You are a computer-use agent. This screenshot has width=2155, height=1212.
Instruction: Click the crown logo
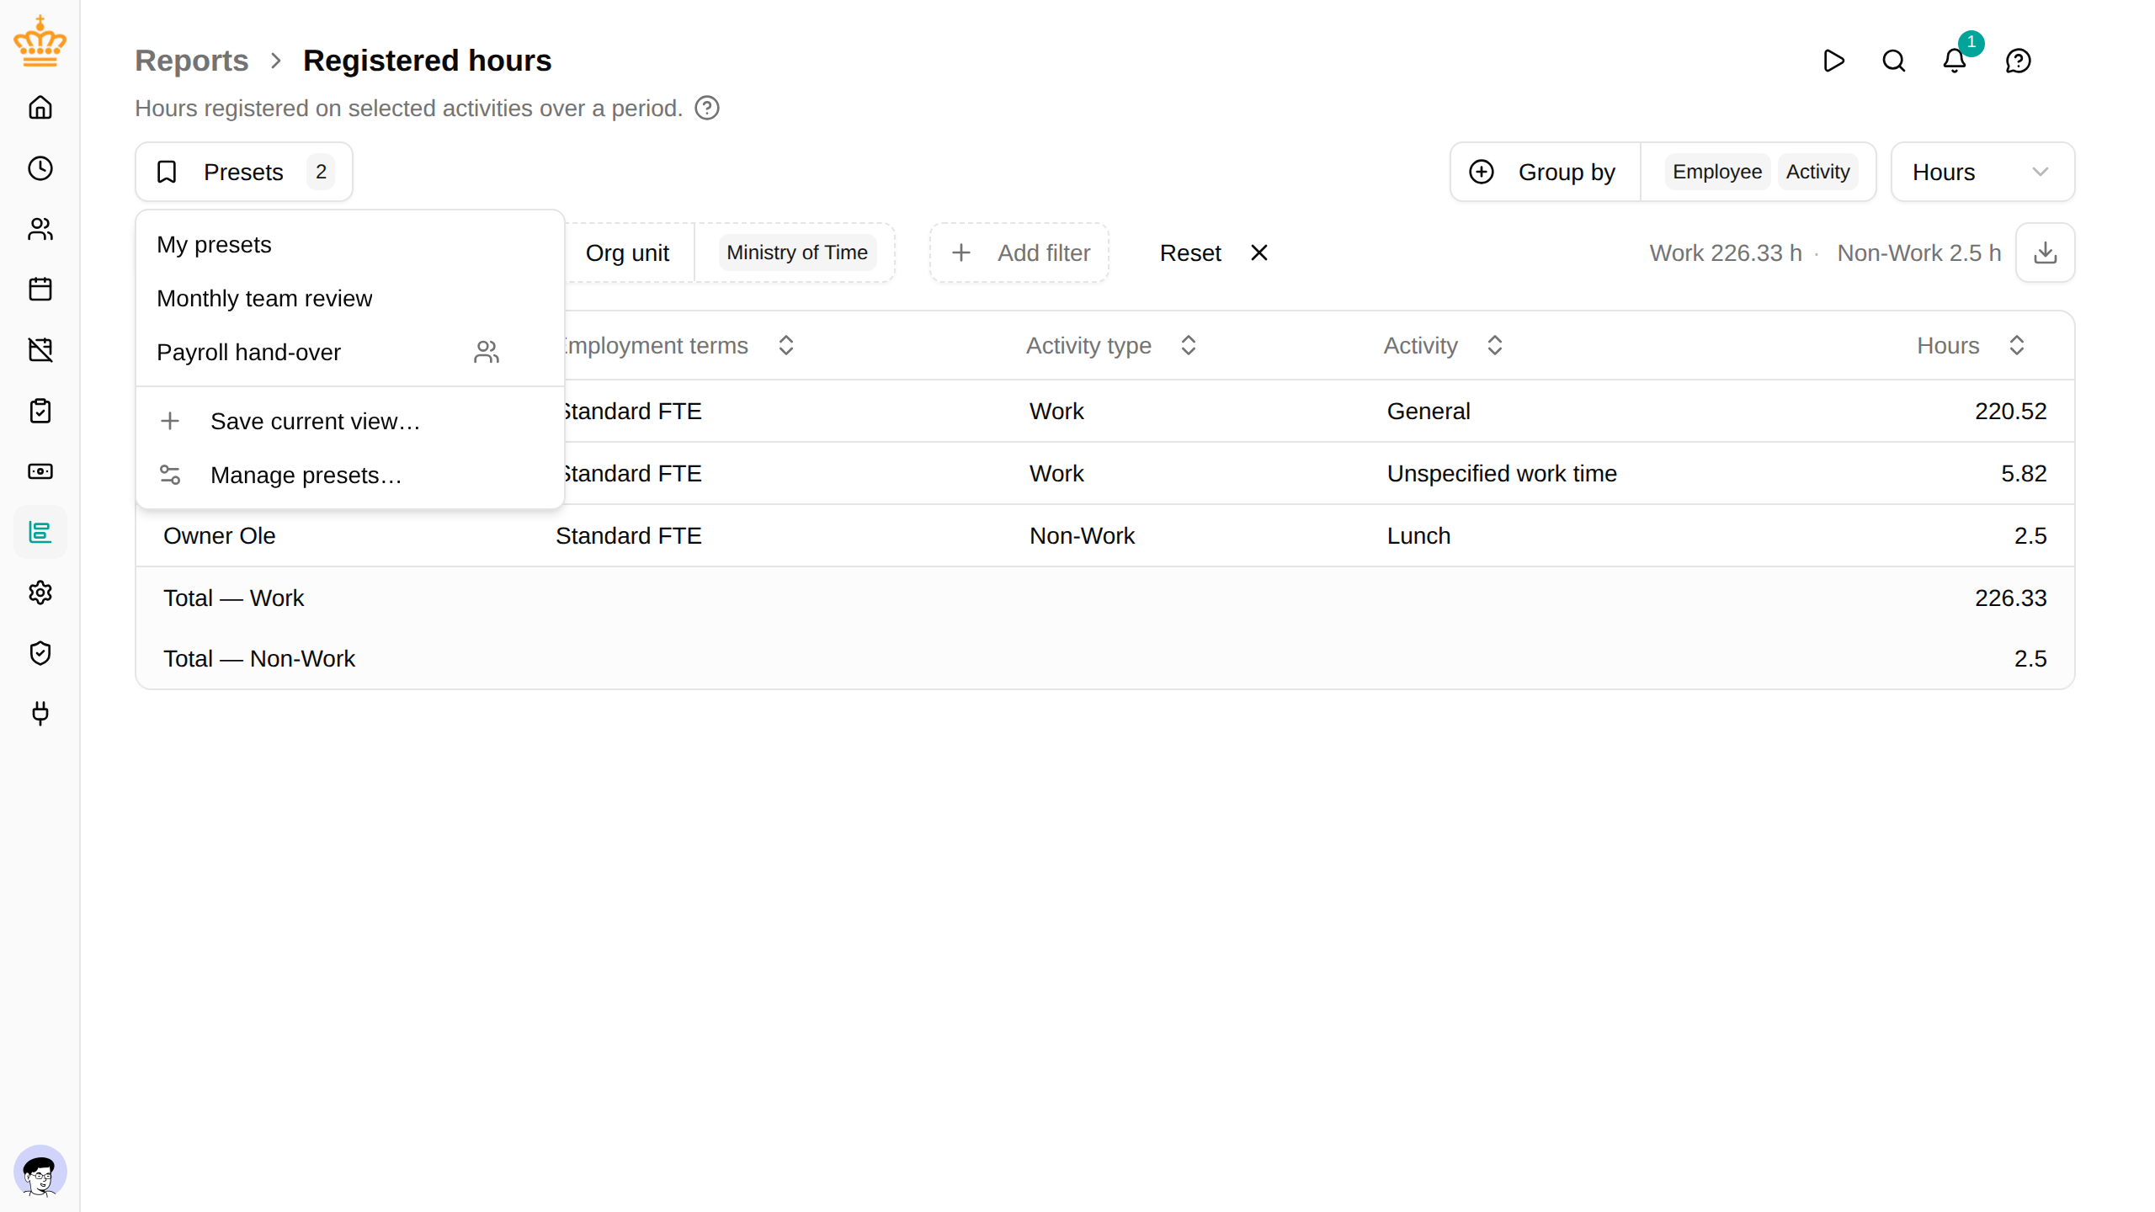tap(40, 40)
